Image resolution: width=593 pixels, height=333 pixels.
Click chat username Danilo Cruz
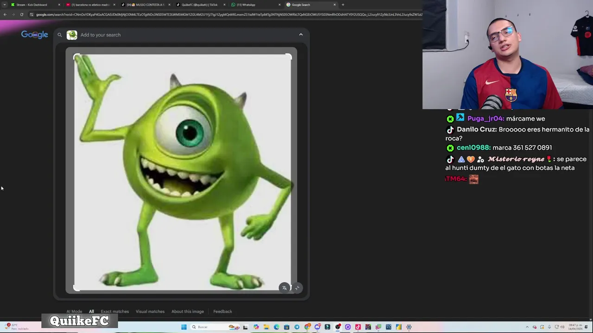477,129
